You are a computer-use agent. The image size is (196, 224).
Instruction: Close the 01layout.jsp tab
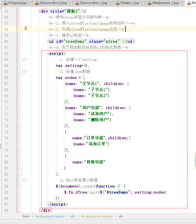(x=29, y=3)
